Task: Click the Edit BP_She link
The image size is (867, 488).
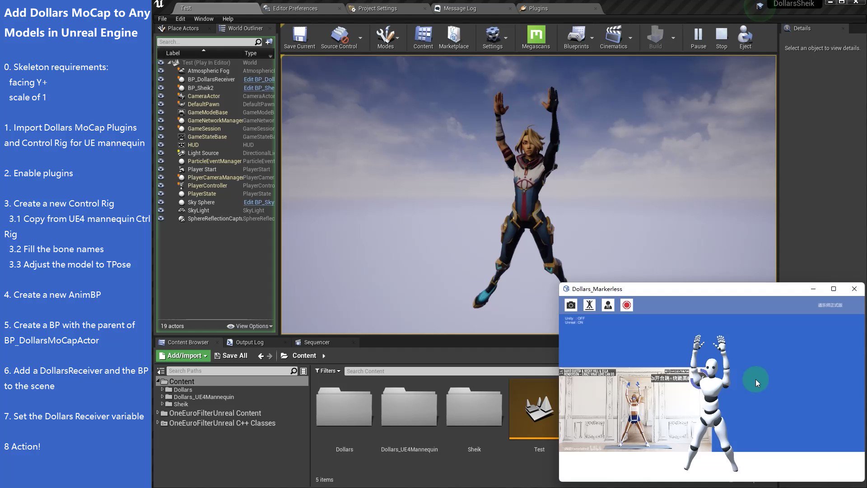Action: tap(259, 88)
